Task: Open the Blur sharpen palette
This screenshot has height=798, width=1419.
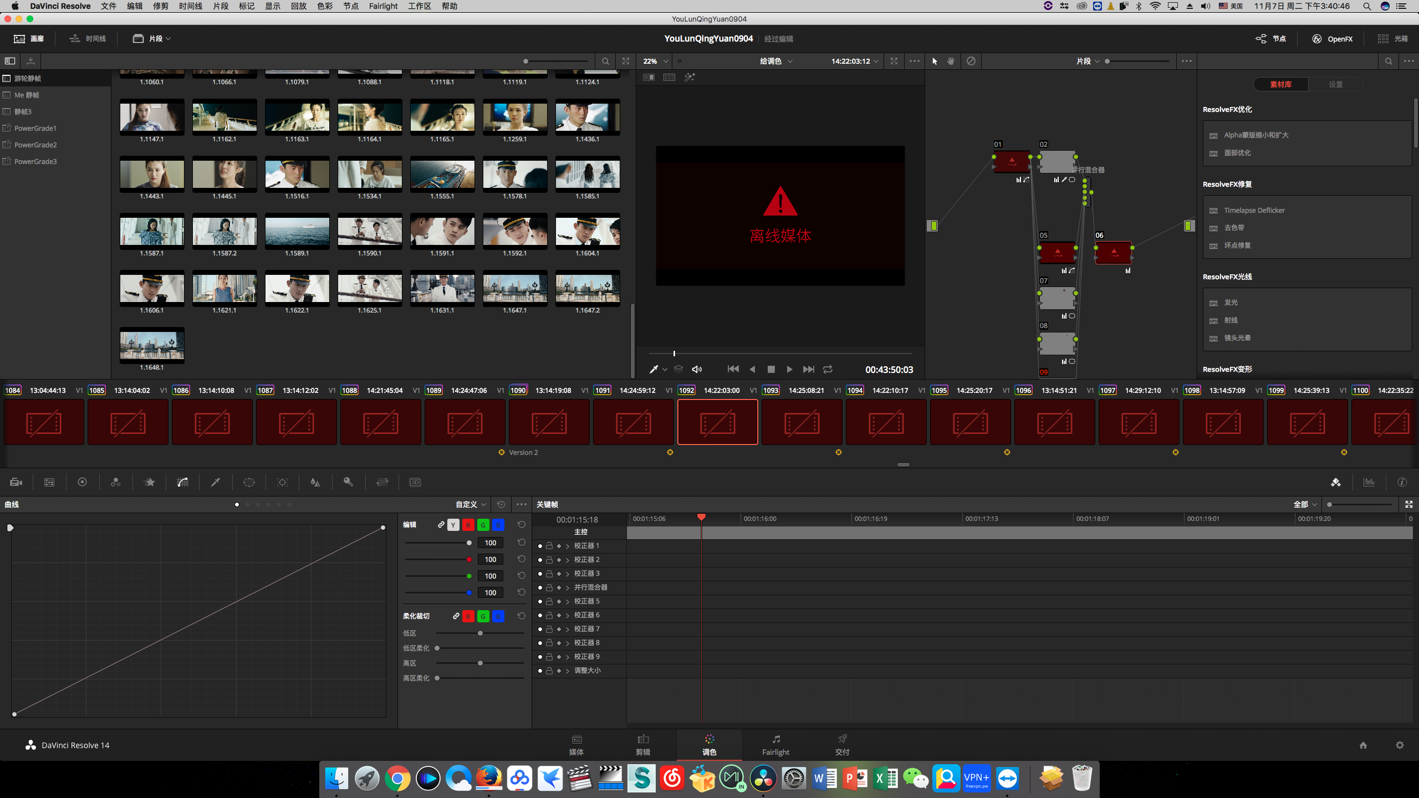Action: tap(315, 482)
